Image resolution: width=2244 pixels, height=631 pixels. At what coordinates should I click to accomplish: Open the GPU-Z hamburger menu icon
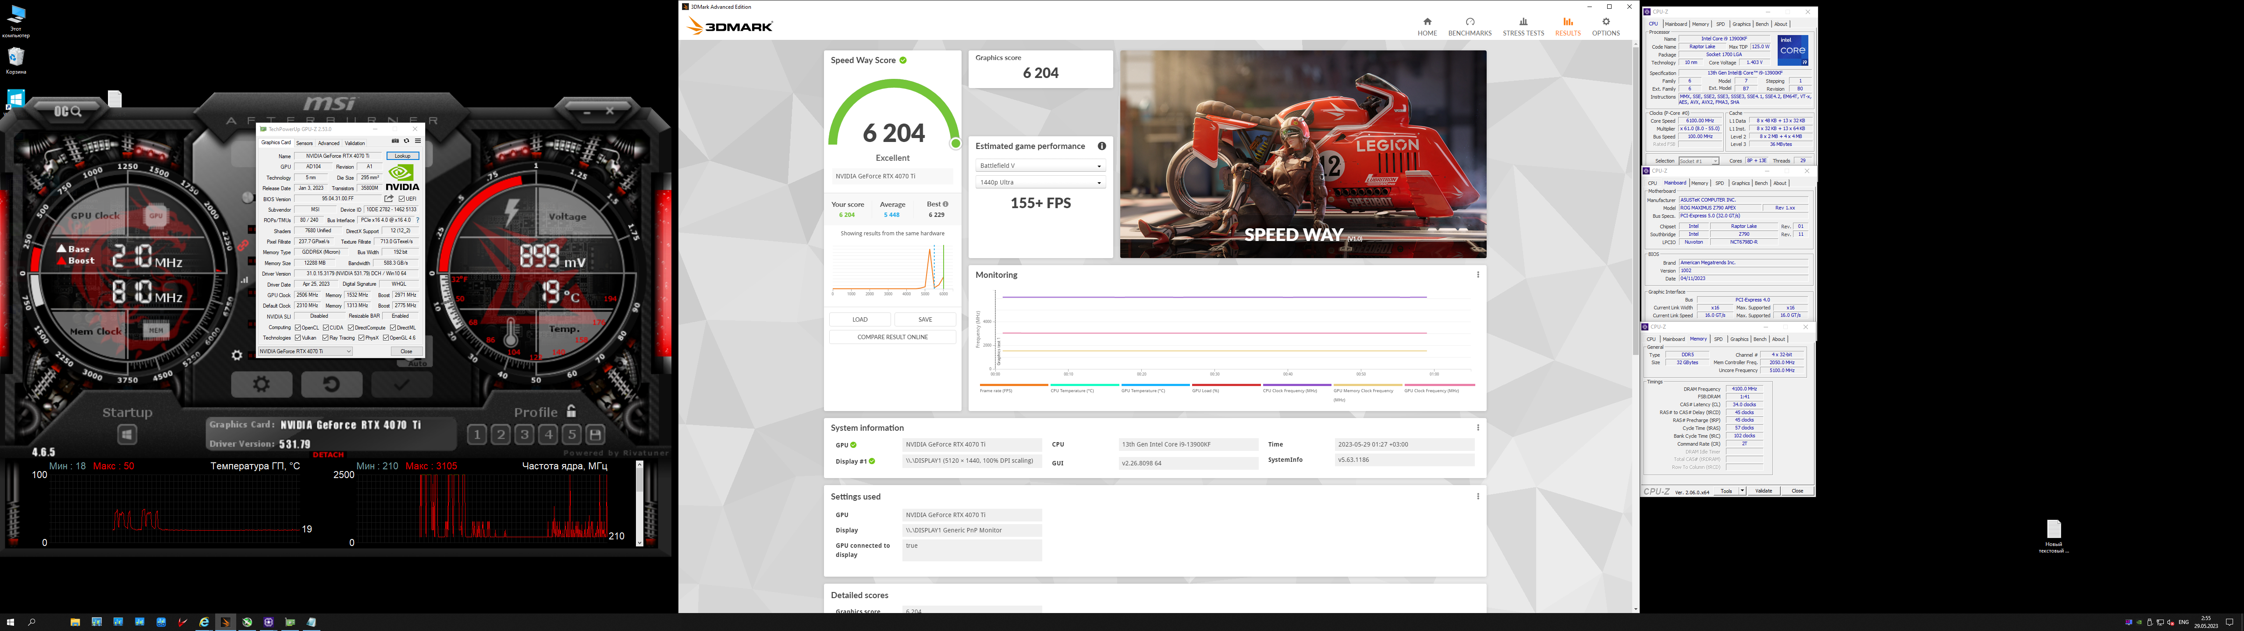tap(417, 141)
